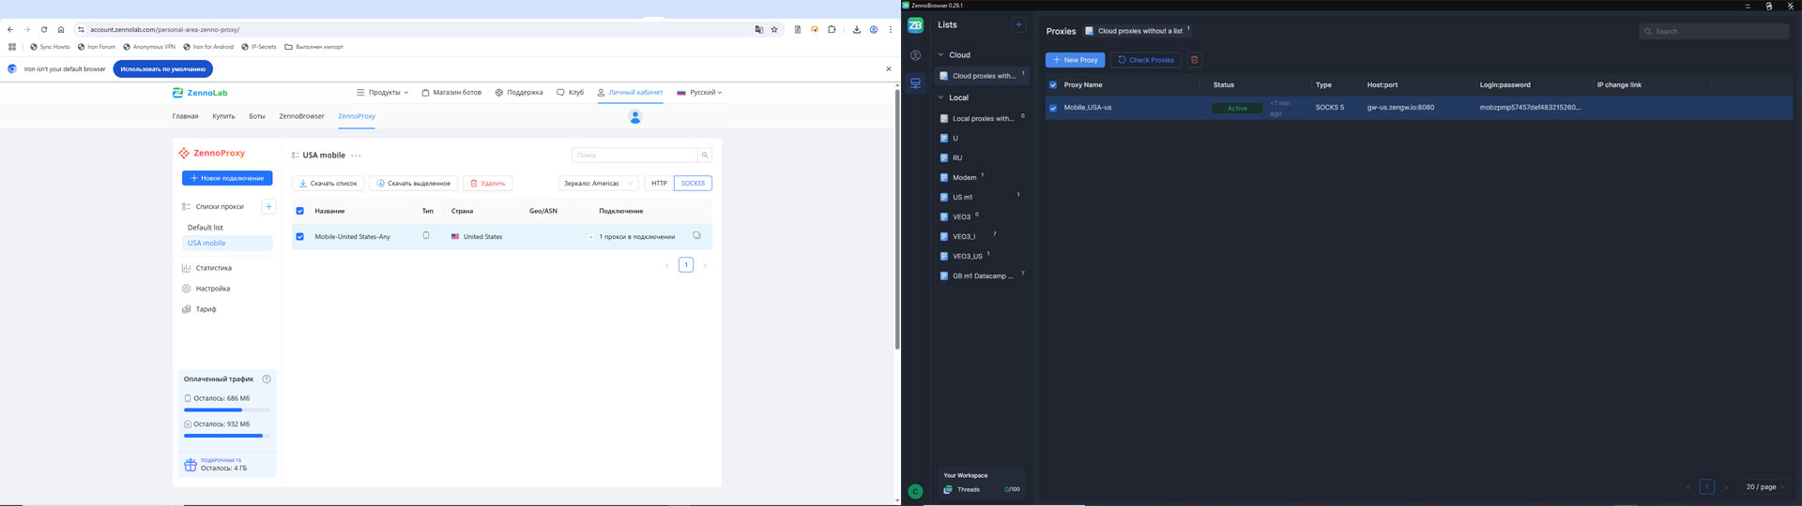This screenshot has height=506, width=1802.
Task: Switch protocol to HTTP
Action: pos(659,184)
